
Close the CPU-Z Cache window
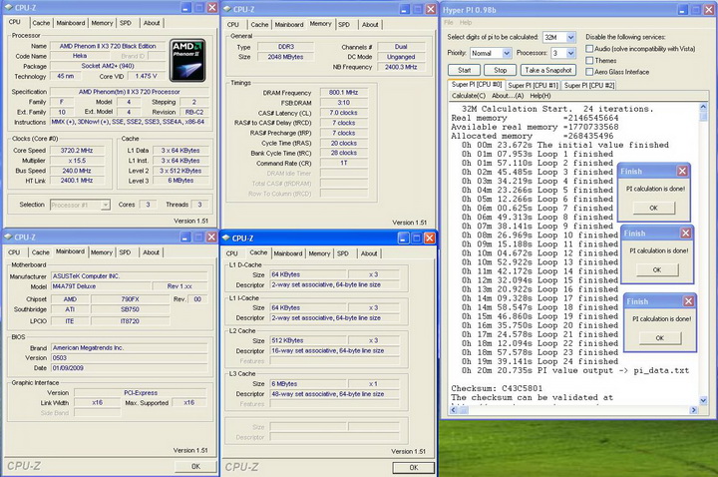coord(430,238)
